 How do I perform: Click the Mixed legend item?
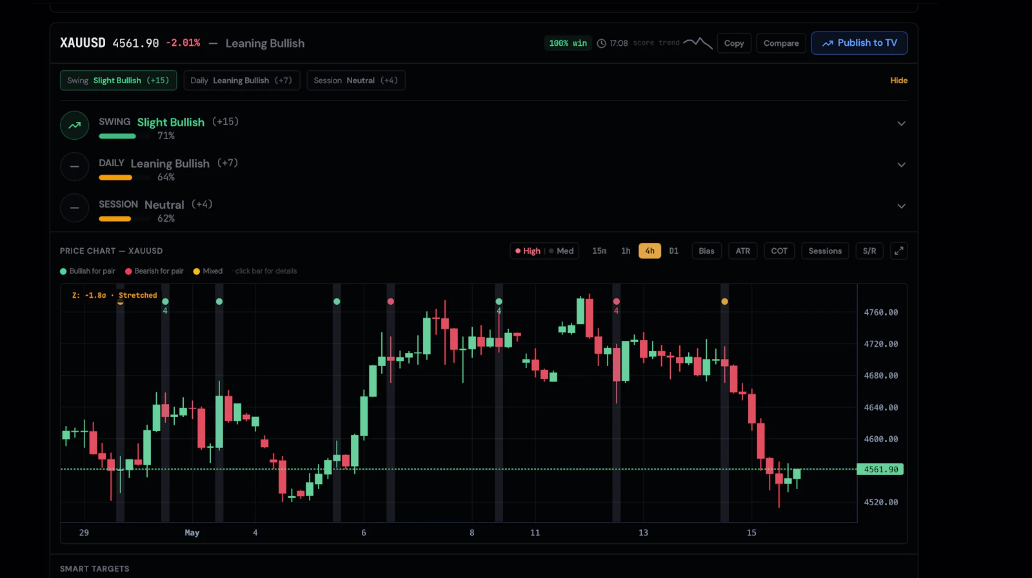point(208,271)
